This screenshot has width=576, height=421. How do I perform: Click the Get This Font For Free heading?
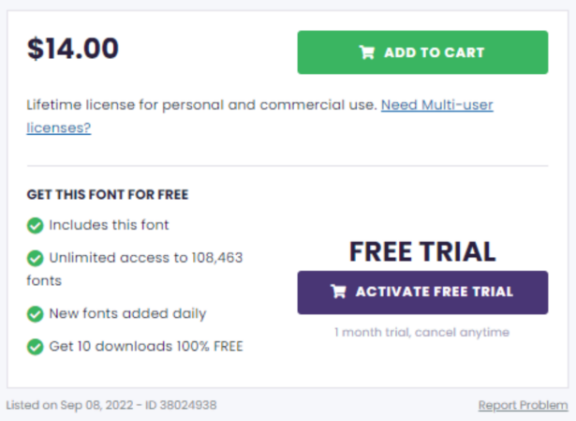[108, 194]
